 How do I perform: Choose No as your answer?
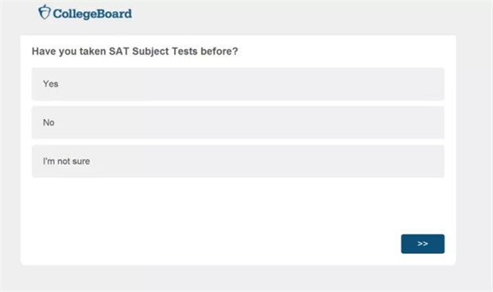[238, 122]
